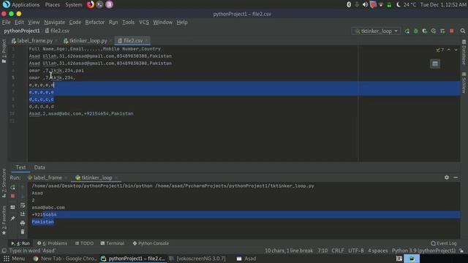
Task: Open the View menu
Action: (x=34, y=23)
